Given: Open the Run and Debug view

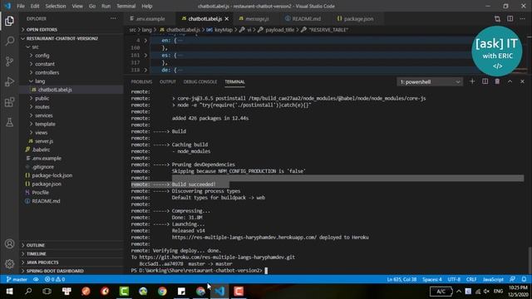Looking at the screenshot, I should tap(9, 81).
